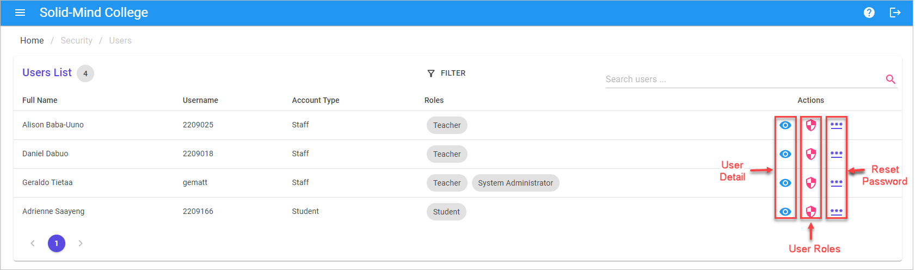Open user roles for Adrienne Saayeng
This screenshot has height=270, width=916.
(811, 212)
